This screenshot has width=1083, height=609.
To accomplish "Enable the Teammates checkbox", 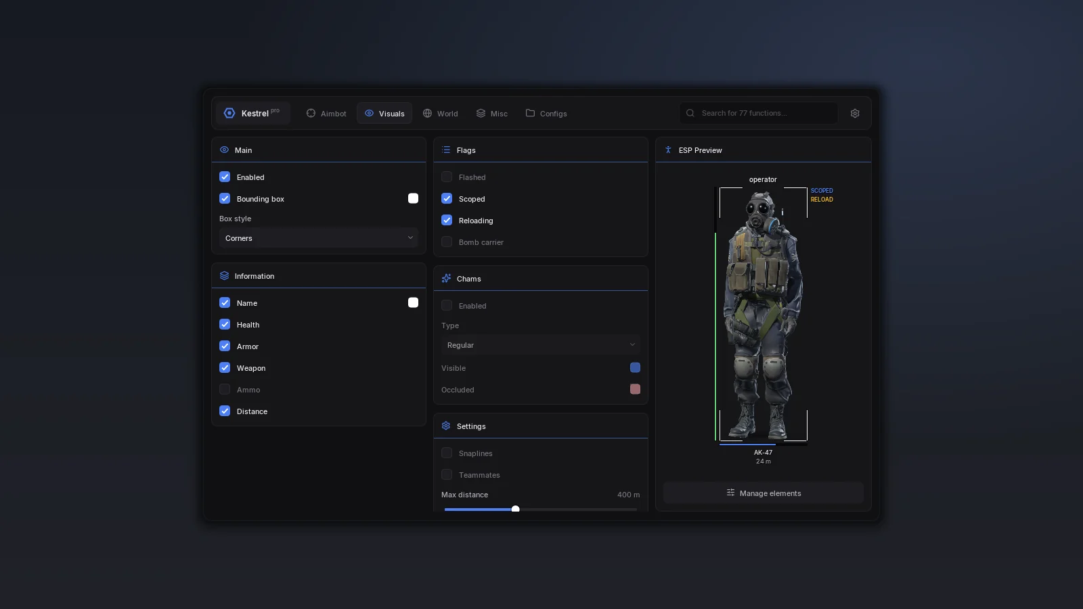I will pos(447,474).
